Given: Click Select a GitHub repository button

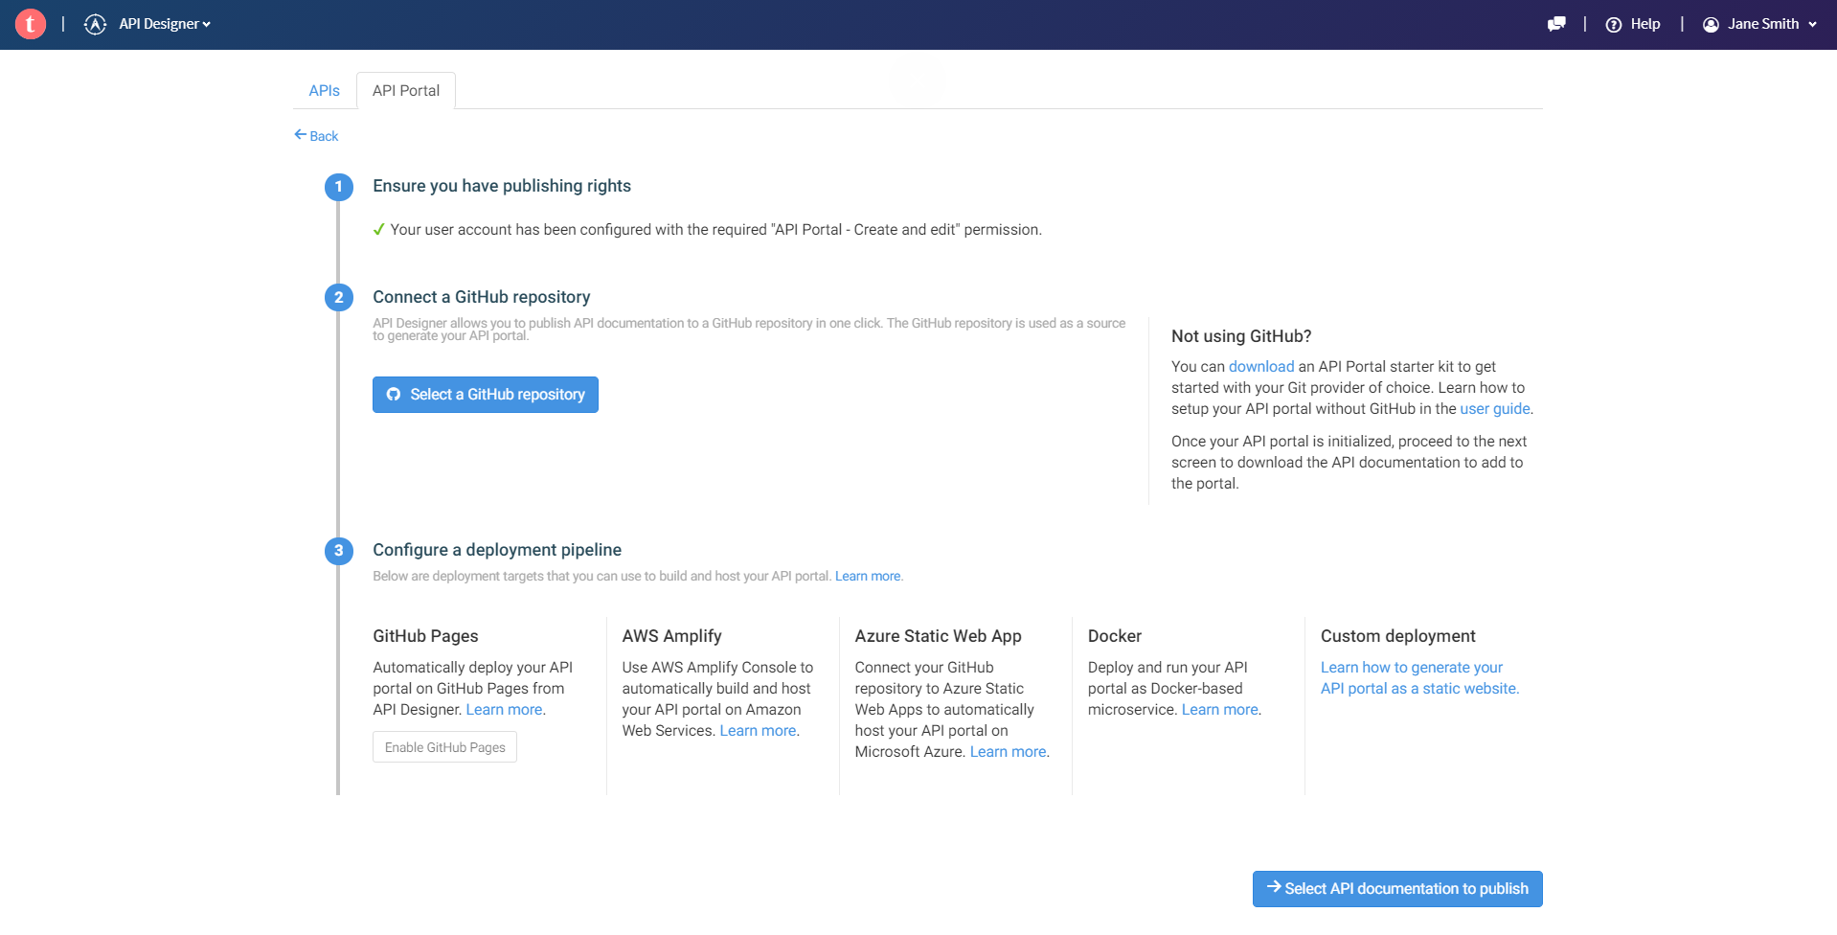Looking at the screenshot, I should tap(486, 395).
